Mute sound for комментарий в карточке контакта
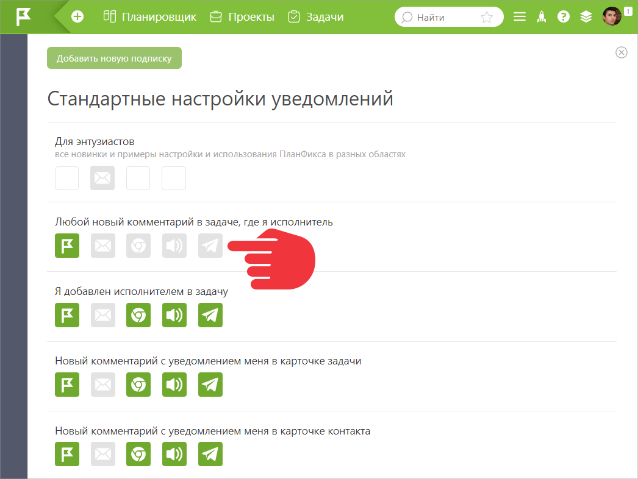Screen dimensions: 638x479 pos(174,454)
